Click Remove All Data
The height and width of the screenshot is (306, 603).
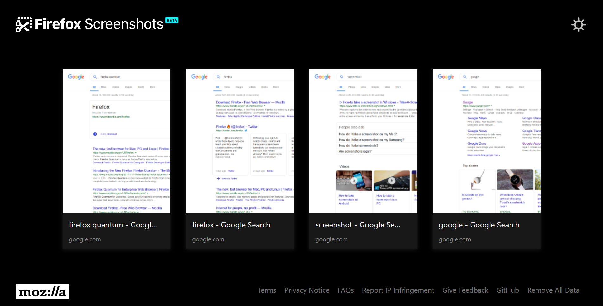pos(553,290)
